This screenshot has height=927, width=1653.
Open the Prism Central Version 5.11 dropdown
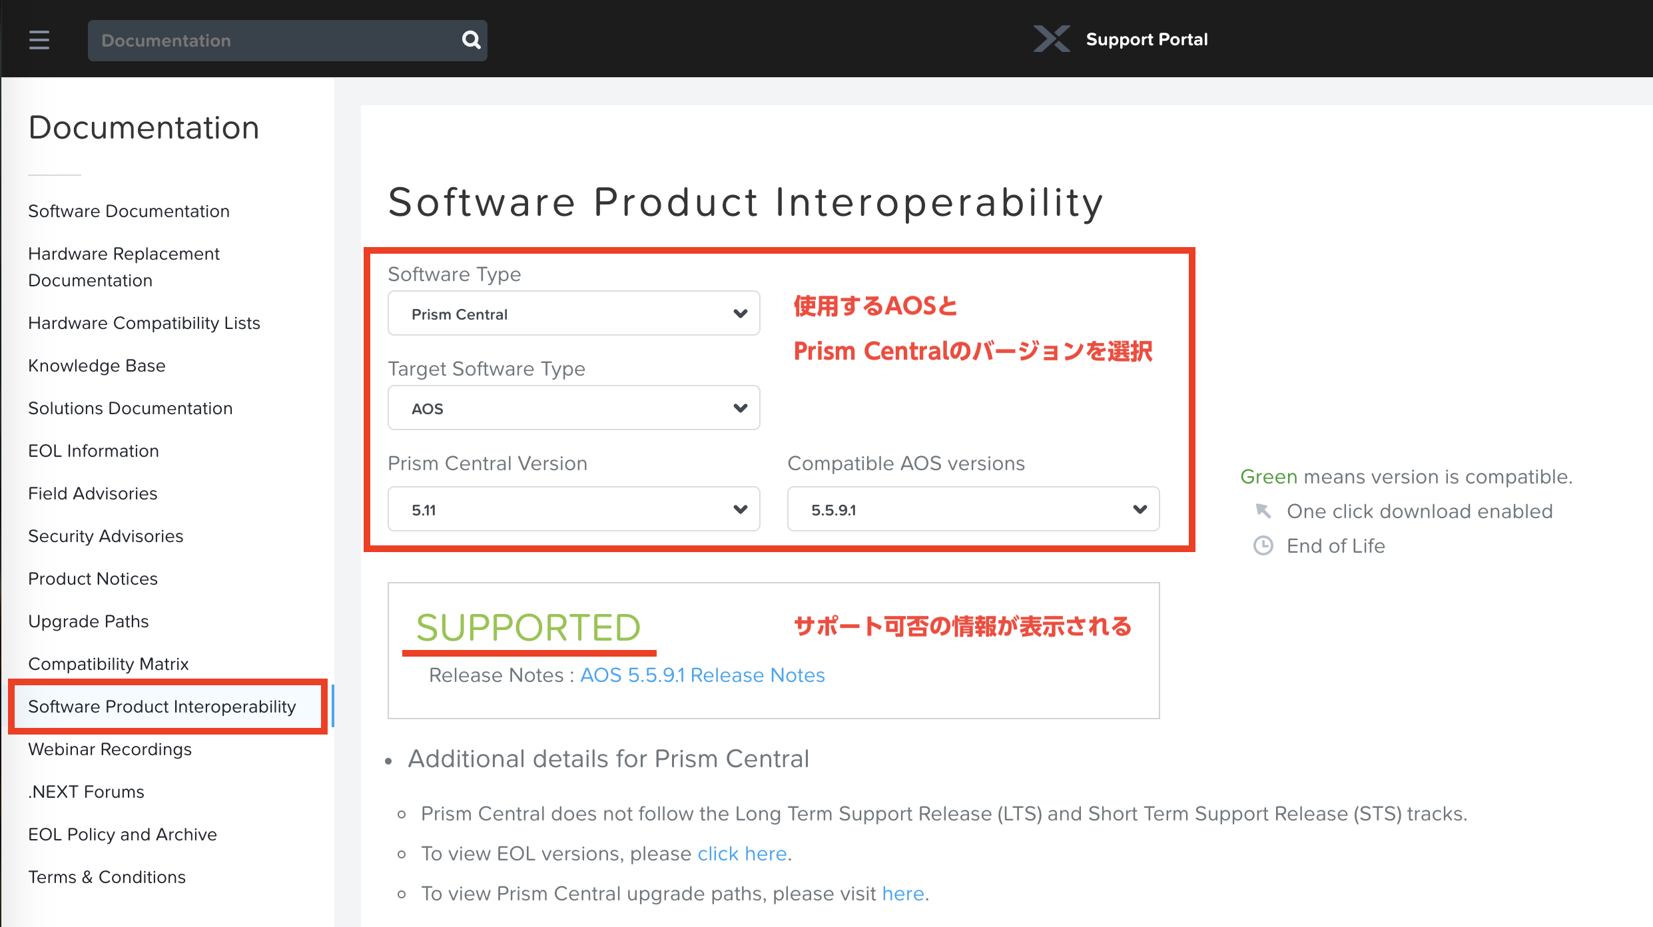[x=573, y=509]
